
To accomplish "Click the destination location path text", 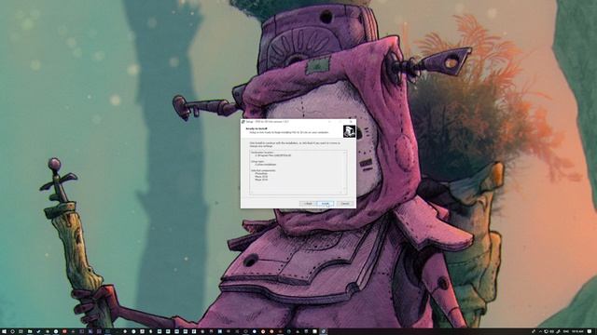I will pos(273,155).
